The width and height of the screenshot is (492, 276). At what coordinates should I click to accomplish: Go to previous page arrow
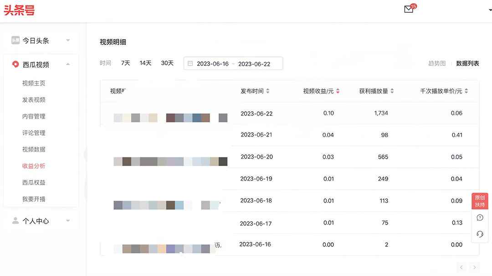(461, 267)
